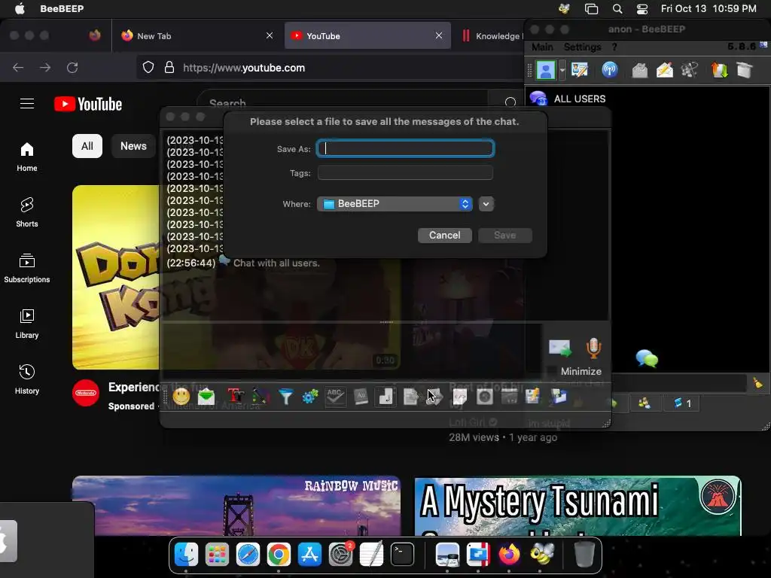Click the gray open envelope icon in BeeBEEP toolbar

coord(640,70)
